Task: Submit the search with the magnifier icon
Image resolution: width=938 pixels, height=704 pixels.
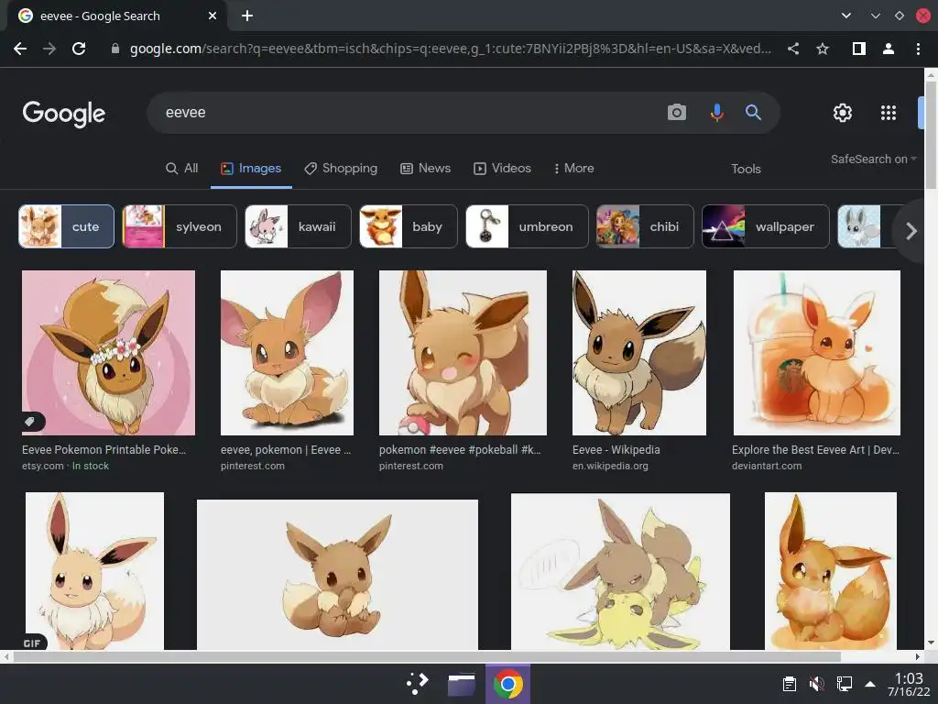Action: pos(753,112)
